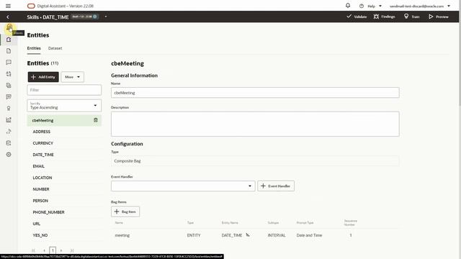Viewport: 461px width, 259px height.
Task: Click the Train button
Action: tap(411, 17)
